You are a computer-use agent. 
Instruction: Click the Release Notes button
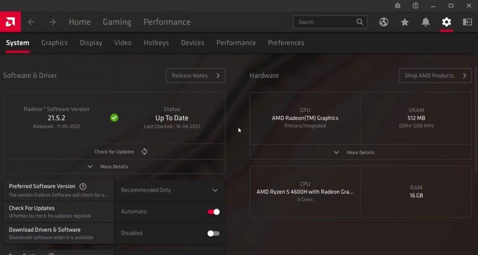196,75
